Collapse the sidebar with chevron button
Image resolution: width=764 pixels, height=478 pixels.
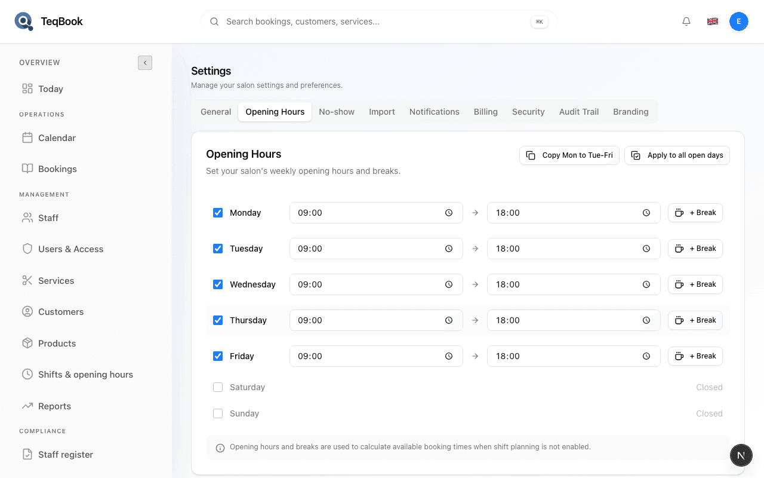click(x=145, y=63)
